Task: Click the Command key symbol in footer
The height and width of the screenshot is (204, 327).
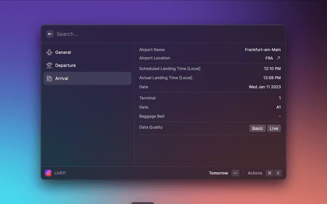Action: click(x=269, y=173)
